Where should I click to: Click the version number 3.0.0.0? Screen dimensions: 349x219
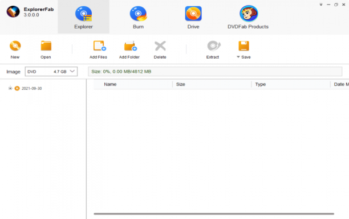[x=31, y=15]
